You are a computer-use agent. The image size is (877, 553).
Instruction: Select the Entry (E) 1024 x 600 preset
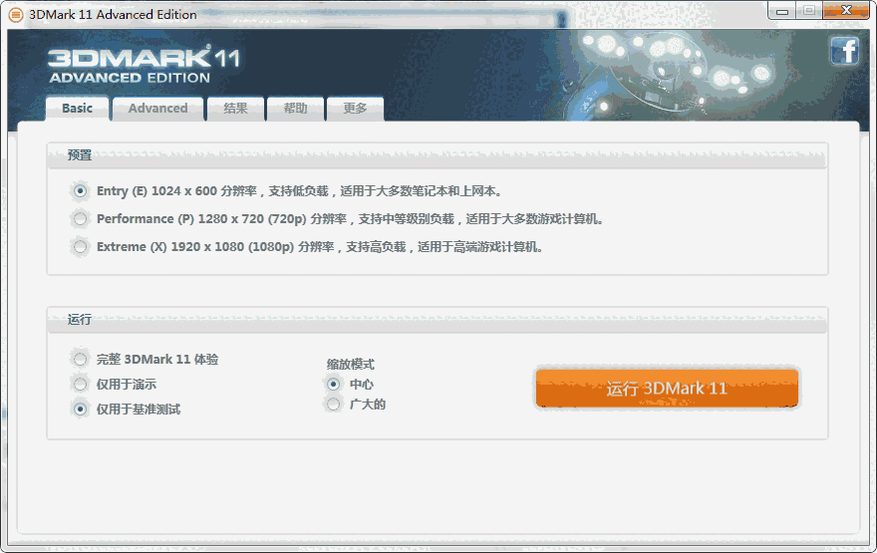(80, 191)
